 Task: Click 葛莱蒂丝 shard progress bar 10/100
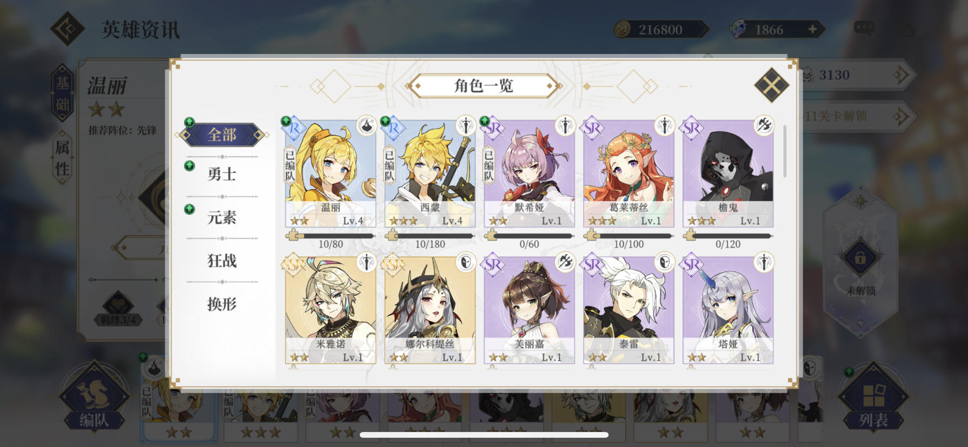click(629, 236)
